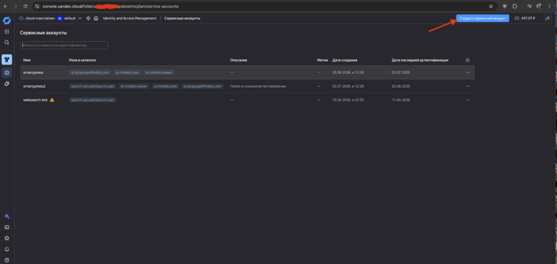Open the gear-shaped sidebar service icon

tap(7, 84)
